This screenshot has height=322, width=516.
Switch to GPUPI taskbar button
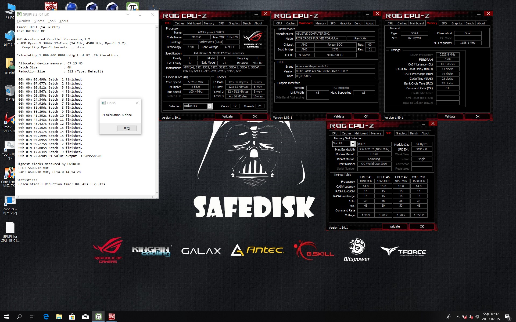[x=98, y=317]
